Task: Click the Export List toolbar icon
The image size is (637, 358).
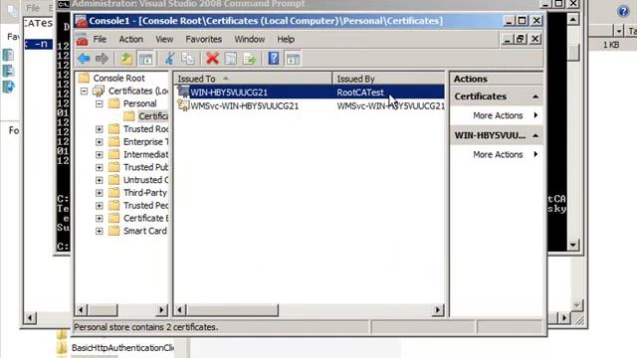Action: click(249, 59)
